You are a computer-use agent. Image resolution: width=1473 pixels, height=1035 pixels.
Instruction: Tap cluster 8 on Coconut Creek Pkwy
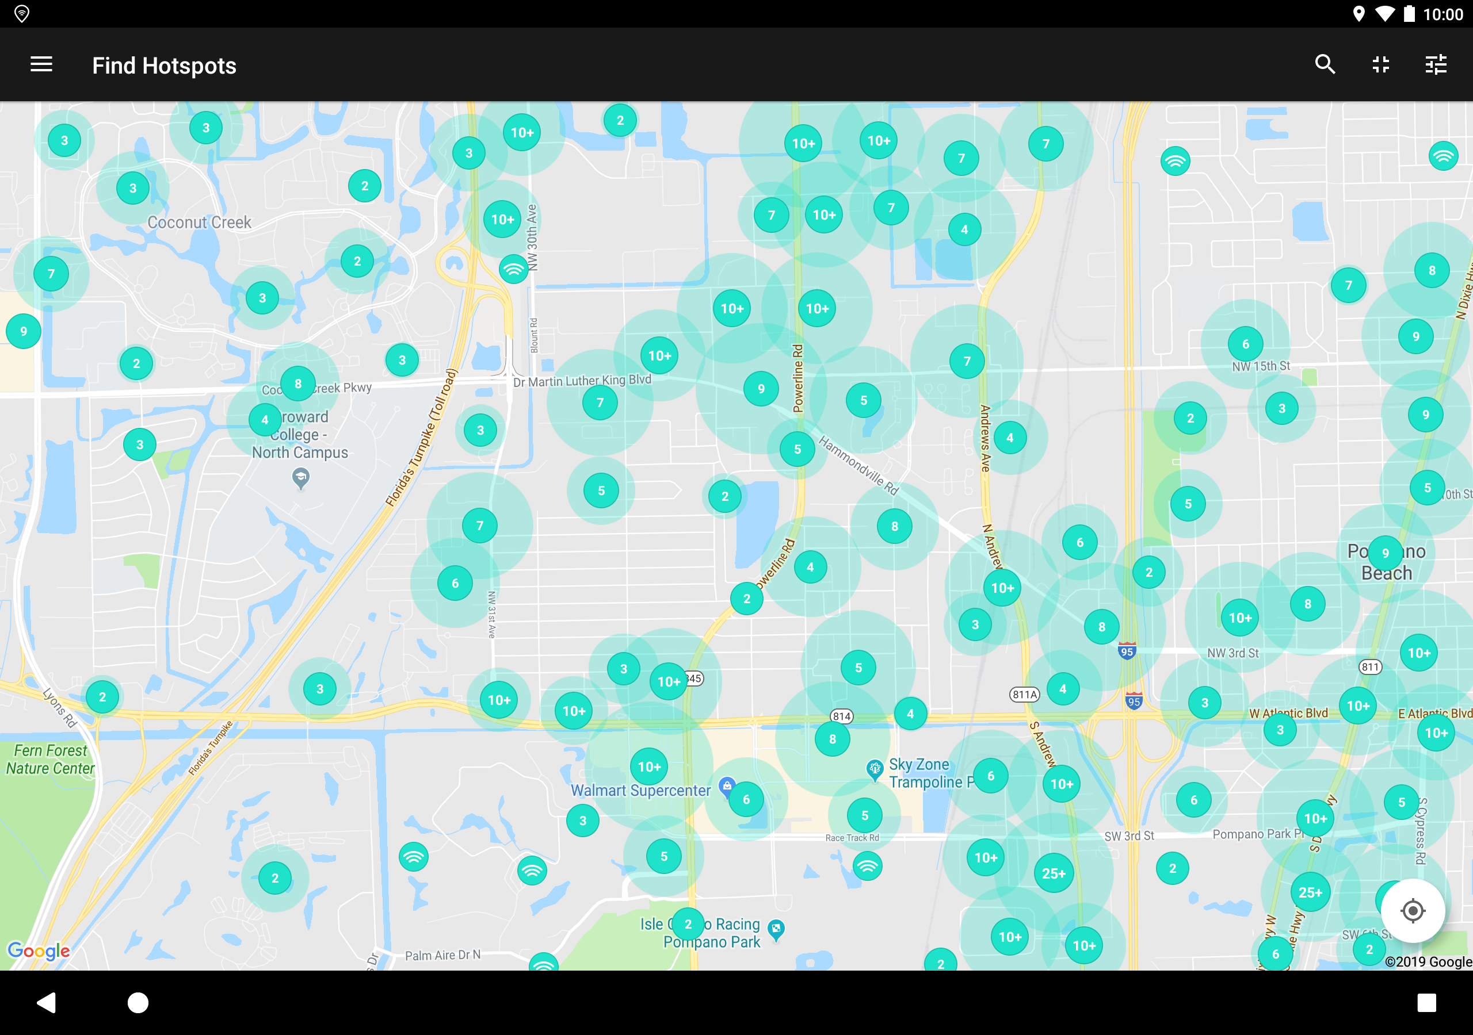[297, 384]
